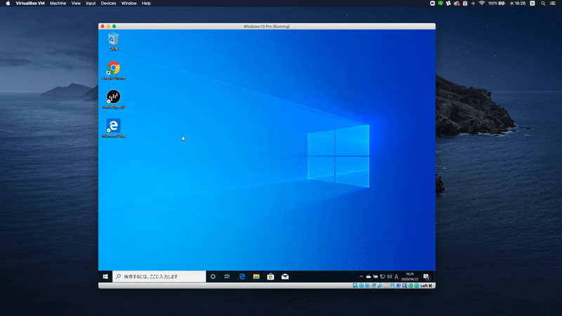Click the battery tray icon in Windows

(x=376, y=277)
